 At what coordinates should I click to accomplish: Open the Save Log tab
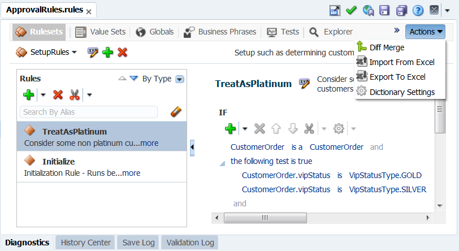coord(138,243)
